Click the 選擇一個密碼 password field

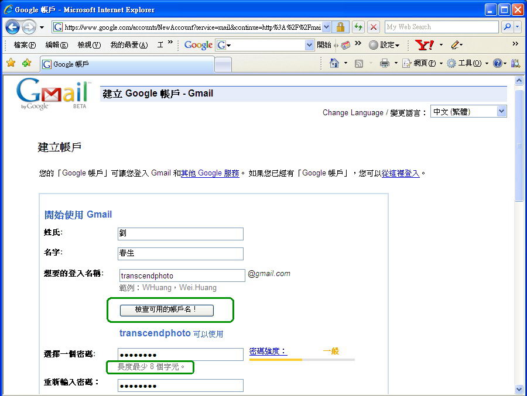point(180,354)
